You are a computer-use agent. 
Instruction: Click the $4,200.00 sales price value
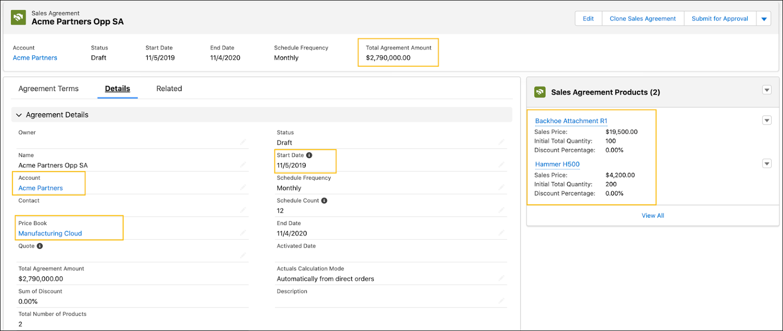(620, 175)
